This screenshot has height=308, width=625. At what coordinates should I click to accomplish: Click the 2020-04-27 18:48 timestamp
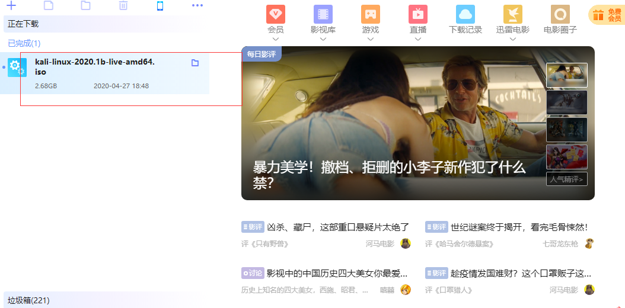pos(121,86)
